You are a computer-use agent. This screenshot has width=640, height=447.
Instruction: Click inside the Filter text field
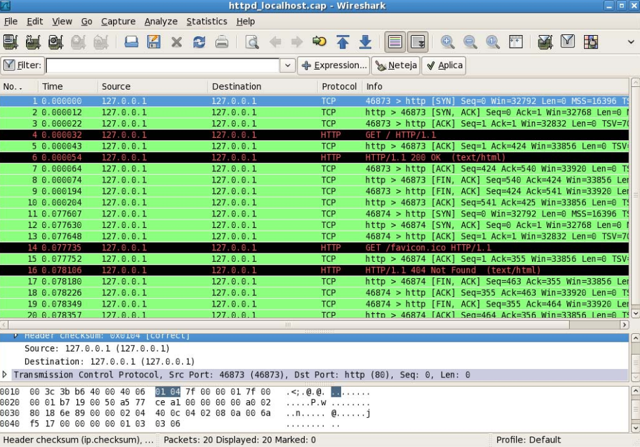163,66
